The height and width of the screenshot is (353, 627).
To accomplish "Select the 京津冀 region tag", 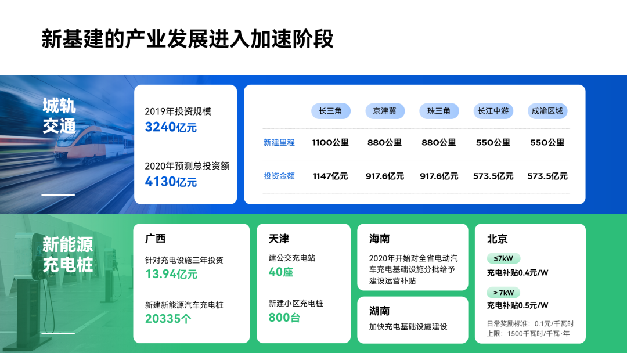I will tap(385, 111).
